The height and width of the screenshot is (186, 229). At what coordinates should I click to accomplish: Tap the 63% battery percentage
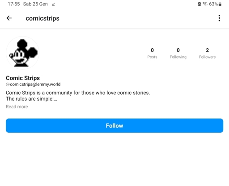[x=213, y=4]
